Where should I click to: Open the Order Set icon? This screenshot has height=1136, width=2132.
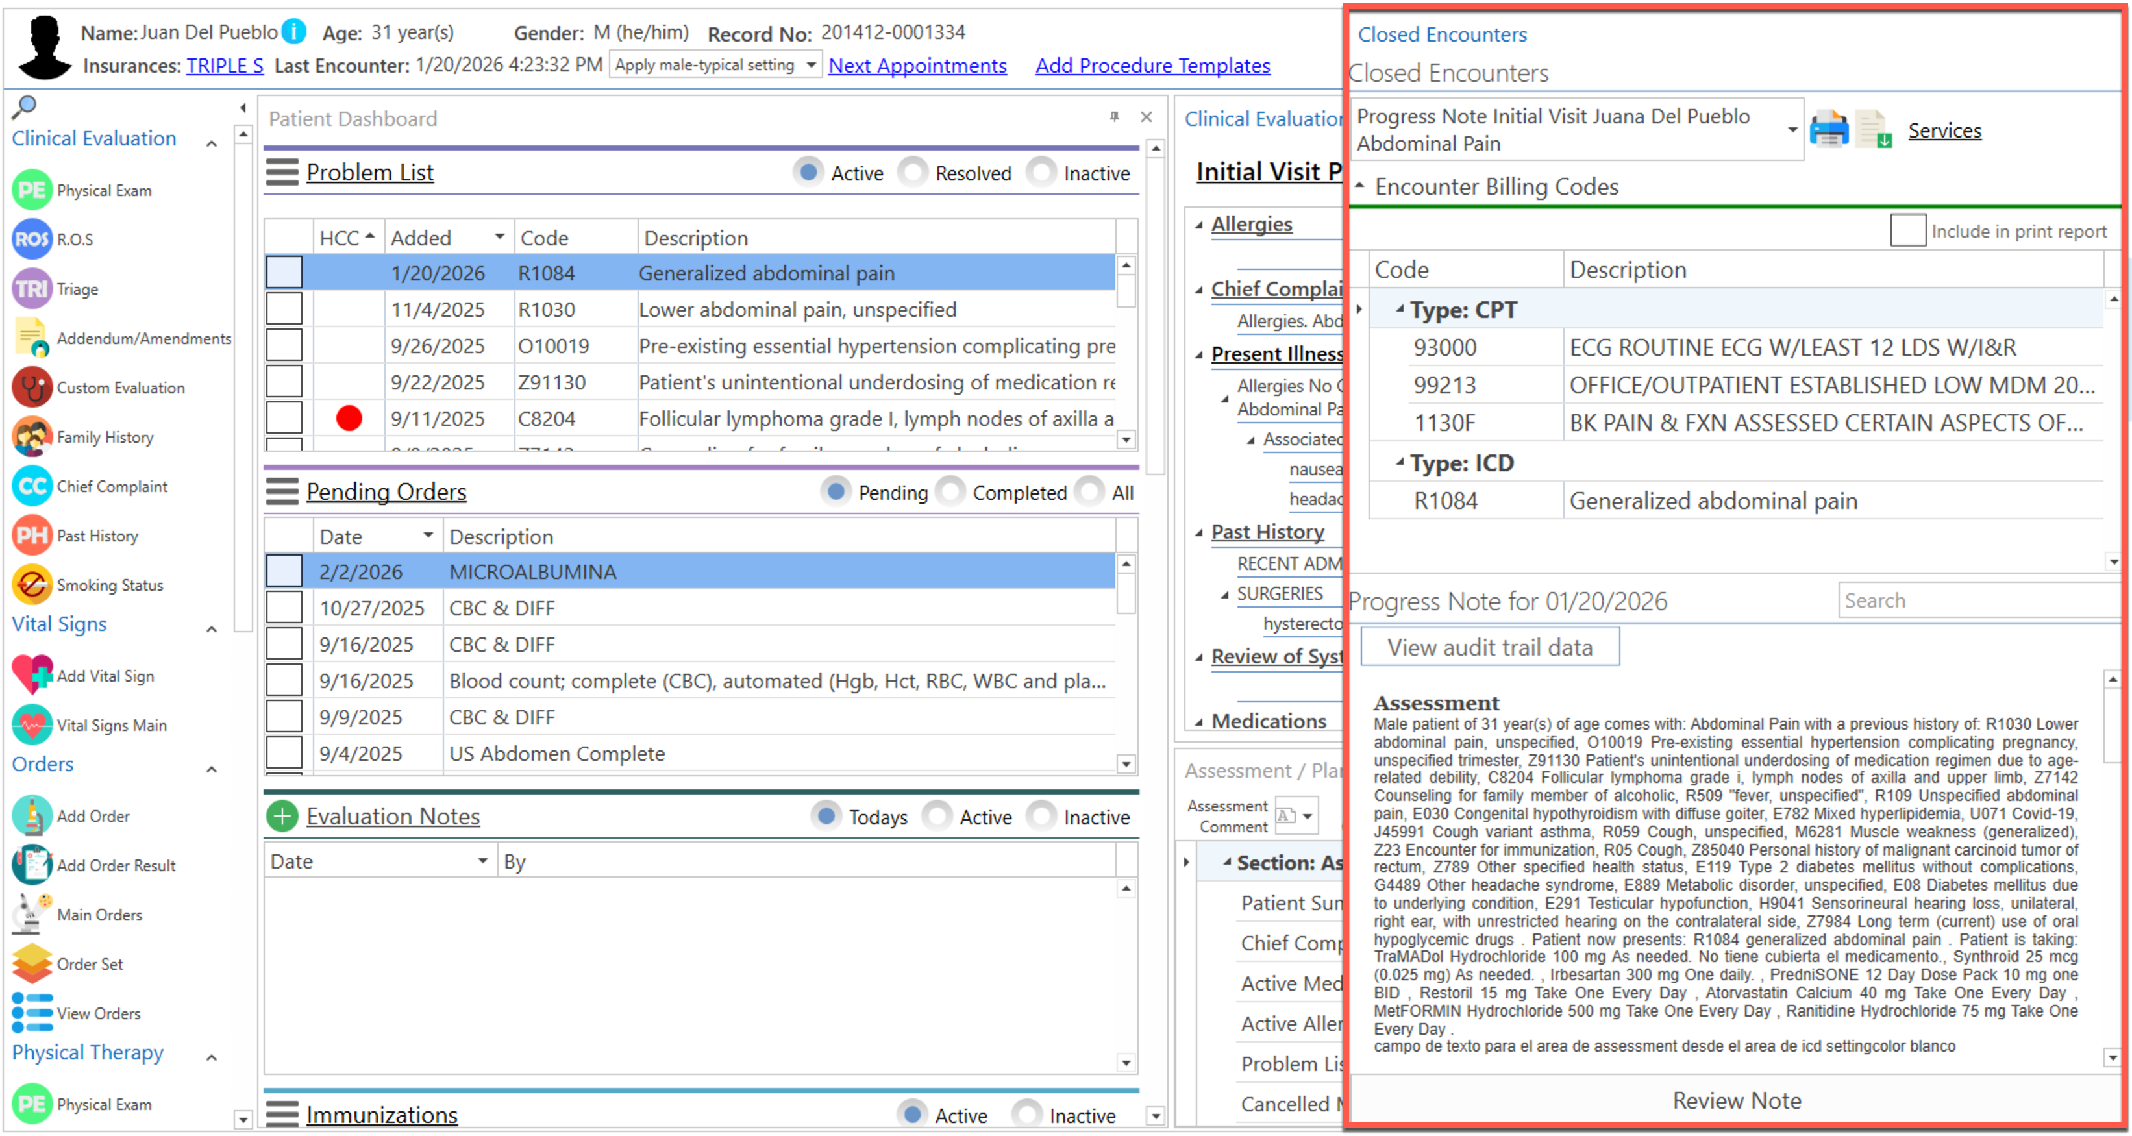(x=32, y=964)
